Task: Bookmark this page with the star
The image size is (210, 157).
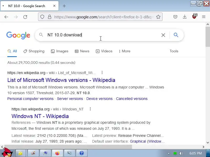Action: (158, 17)
